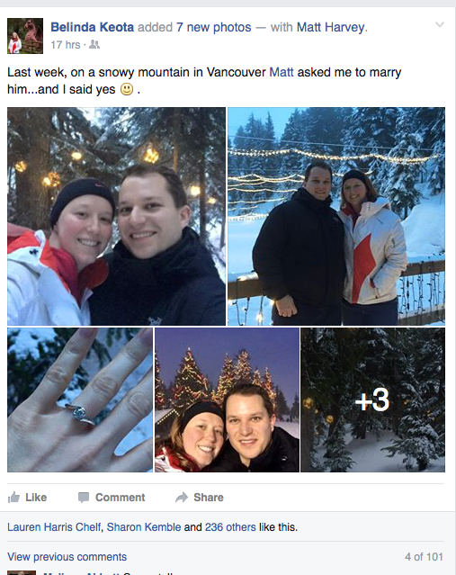Open Sharon Kemble's profile
456x575 pixels.
(144, 527)
